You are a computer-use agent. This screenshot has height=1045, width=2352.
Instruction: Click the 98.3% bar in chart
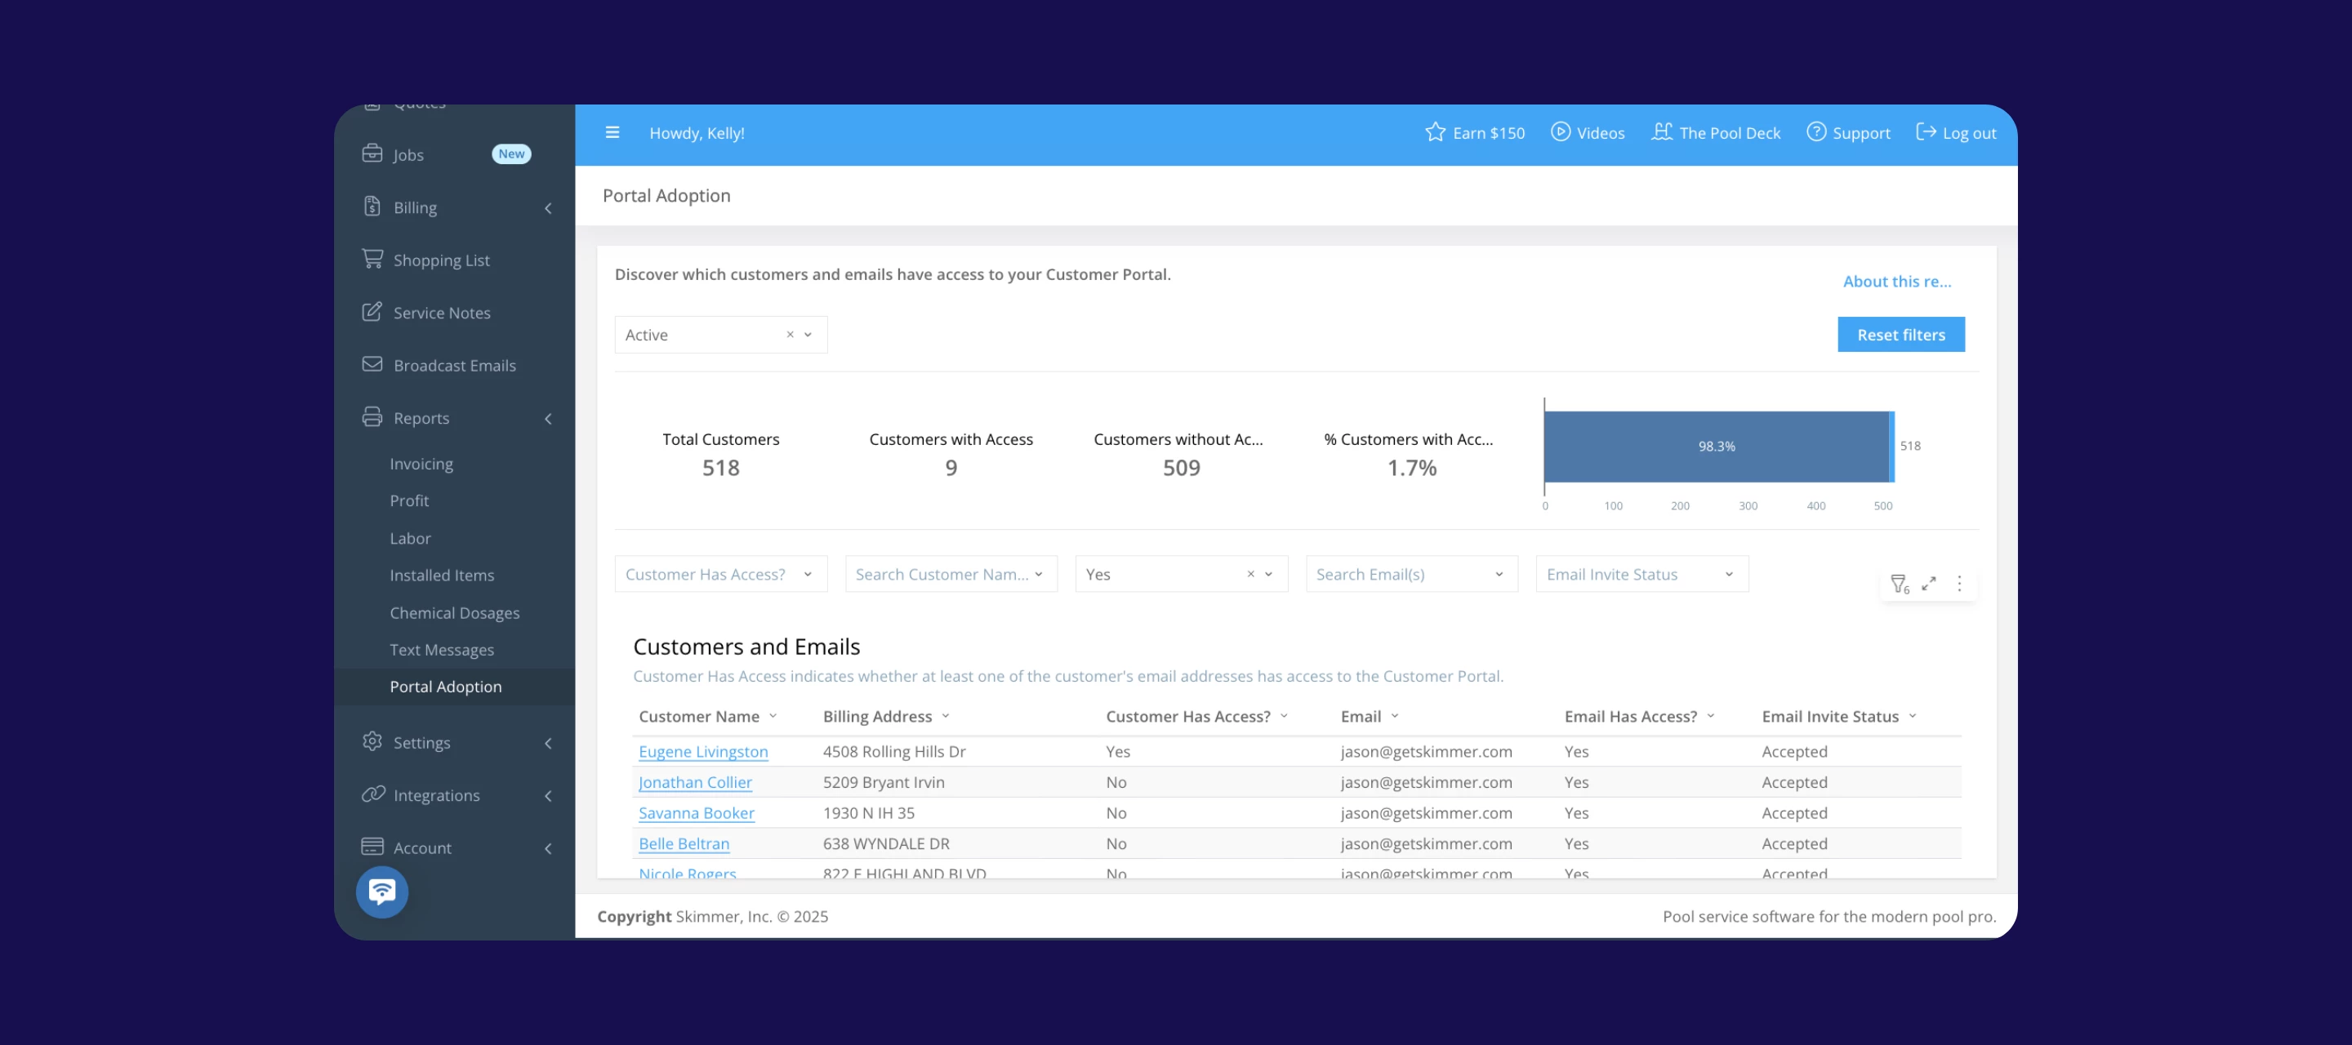tap(1715, 447)
